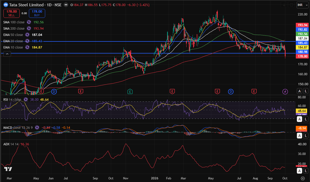Viewport: 310px width, 182px height.
Task: Click the 48.64 RSI scale label
Action: coord(302,111)
